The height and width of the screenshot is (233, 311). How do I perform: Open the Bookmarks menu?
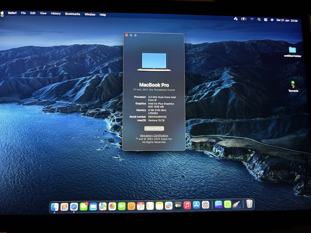pyautogui.click(x=73, y=14)
